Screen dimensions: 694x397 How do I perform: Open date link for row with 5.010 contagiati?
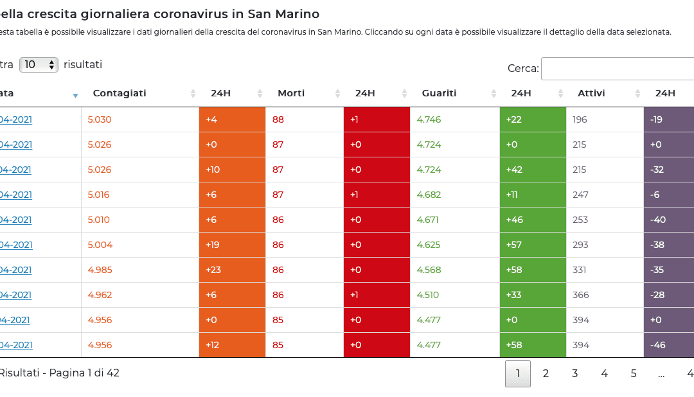16,220
